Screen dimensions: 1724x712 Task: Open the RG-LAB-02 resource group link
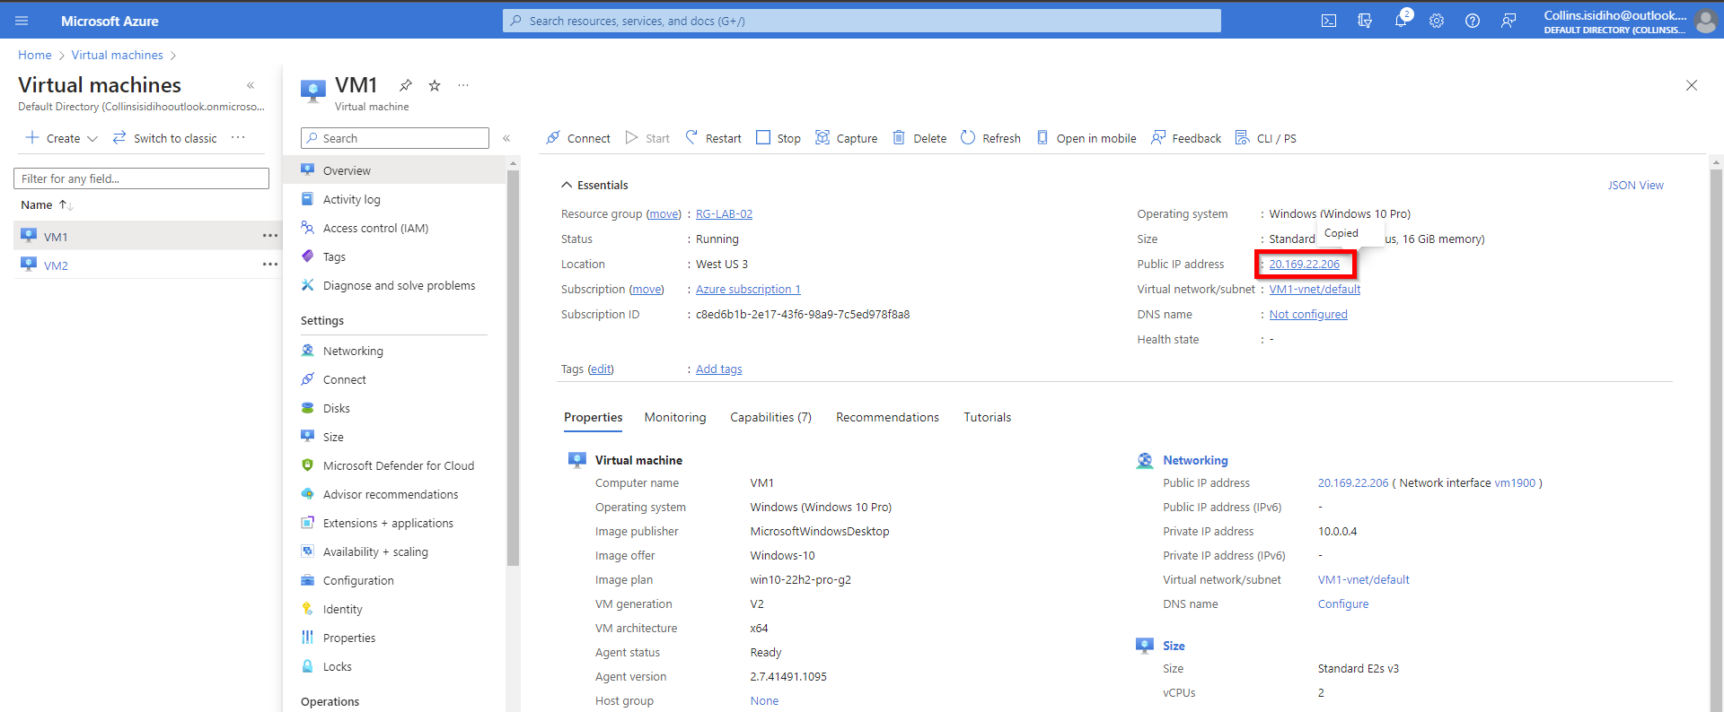pyautogui.click(x=724, y=213)
